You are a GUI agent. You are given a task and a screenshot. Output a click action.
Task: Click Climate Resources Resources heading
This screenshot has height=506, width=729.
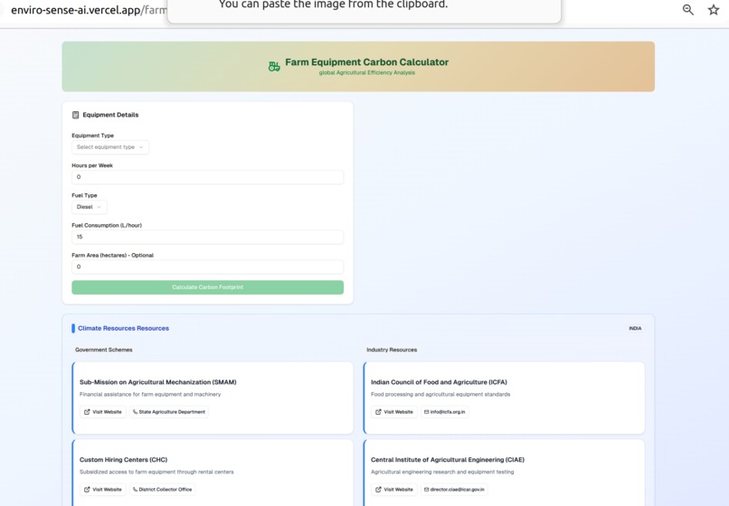point(123,328)
